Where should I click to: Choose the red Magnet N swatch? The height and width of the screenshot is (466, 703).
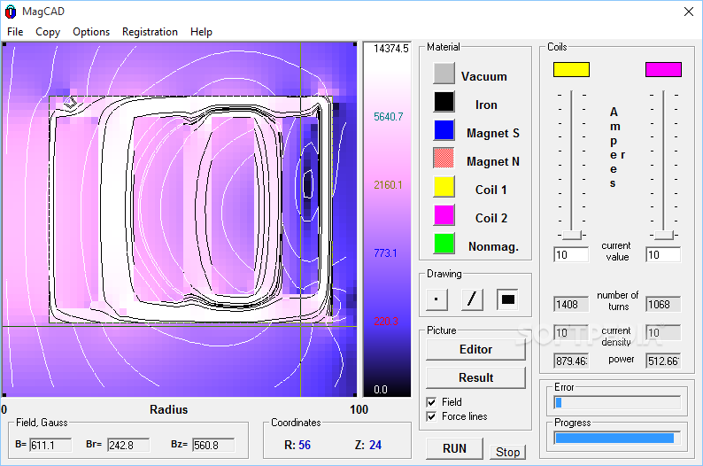(444, 159)
